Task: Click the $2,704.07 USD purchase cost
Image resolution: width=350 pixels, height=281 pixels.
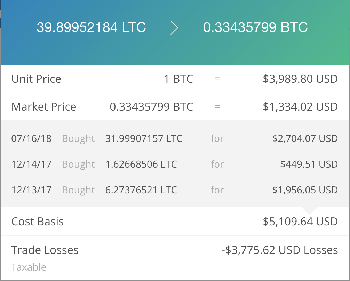Action: (x=305, y=139)
